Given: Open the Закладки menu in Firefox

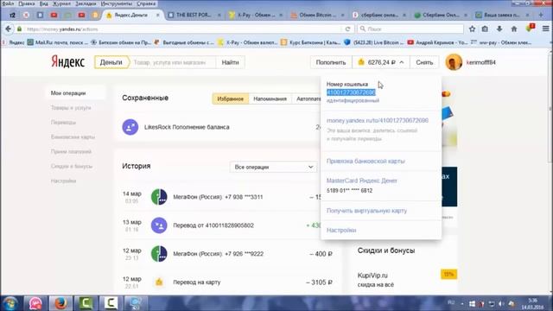Looking at the screenshot, I should pos(86,3).
